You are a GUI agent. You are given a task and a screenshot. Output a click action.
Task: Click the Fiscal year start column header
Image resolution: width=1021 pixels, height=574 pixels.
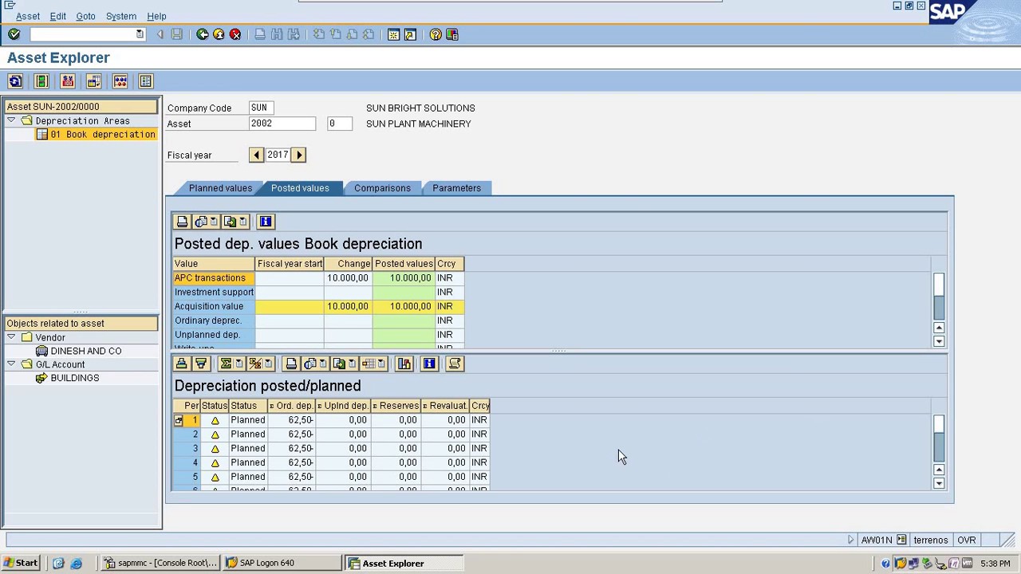[x=290, y=264]
